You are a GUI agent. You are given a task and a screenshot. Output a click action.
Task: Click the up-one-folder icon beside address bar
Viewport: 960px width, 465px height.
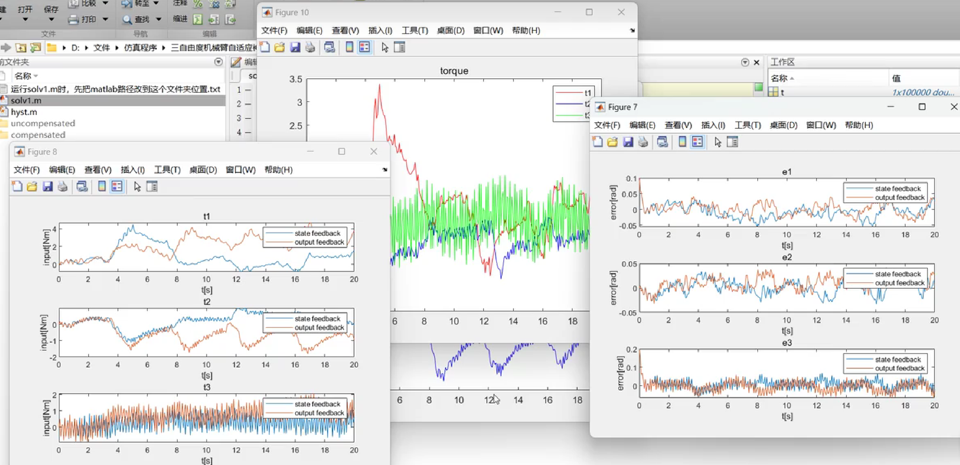coord(21,48)
